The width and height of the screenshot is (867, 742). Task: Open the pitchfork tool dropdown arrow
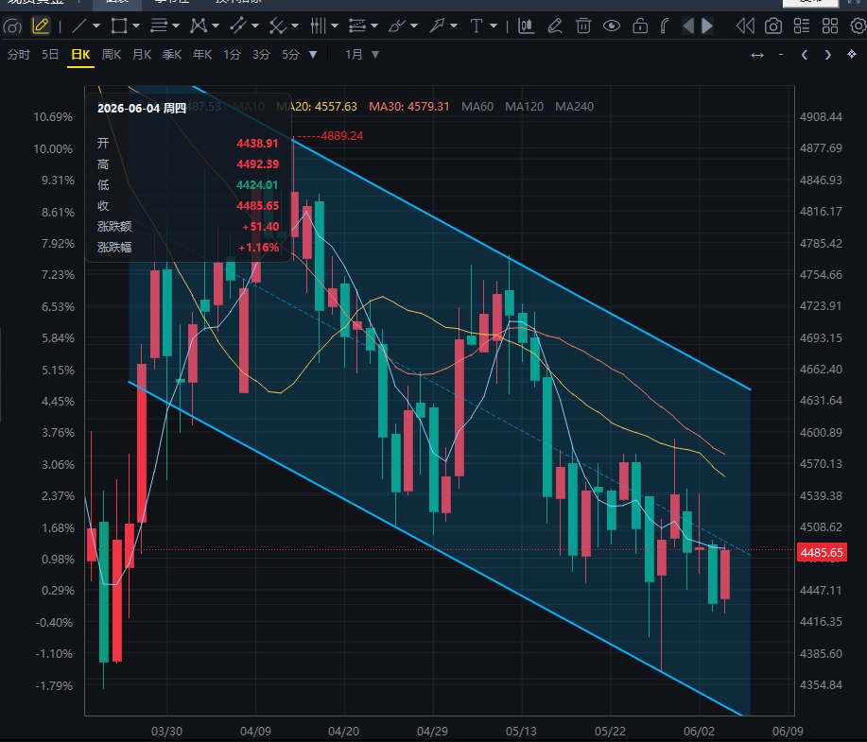pos(295,26)
